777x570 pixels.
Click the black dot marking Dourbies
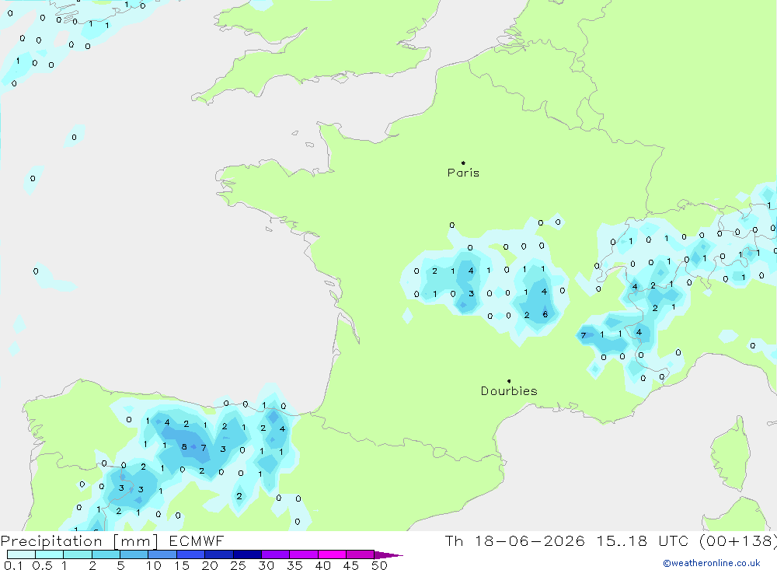pyautogui.click(x=509, y=381)
